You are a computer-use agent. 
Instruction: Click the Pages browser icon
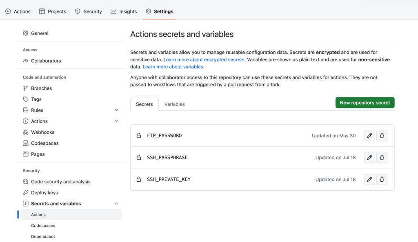click(26, 154)
